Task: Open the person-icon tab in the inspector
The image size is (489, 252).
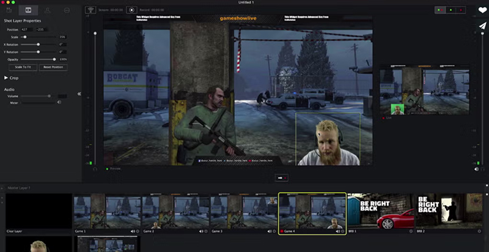Action: pos(48,10)
